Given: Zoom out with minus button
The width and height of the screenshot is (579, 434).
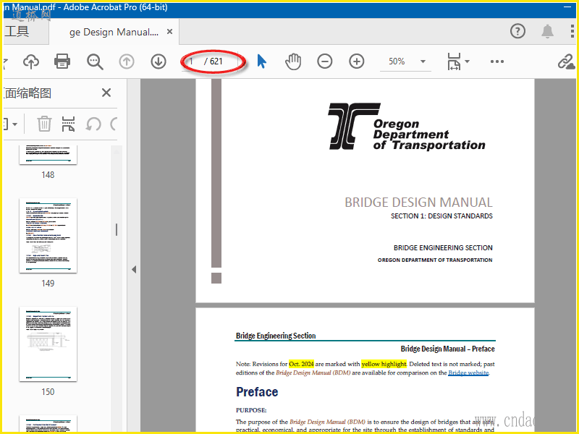Looking at the screenshot, I should coord(324,61).
